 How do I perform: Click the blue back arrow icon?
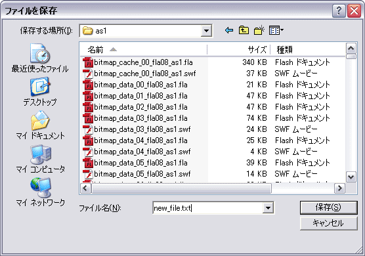coord(229,30)
